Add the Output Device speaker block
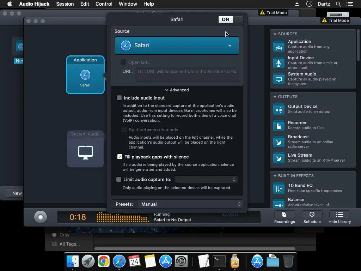This screenshot has height=271, width=361. 312,109
